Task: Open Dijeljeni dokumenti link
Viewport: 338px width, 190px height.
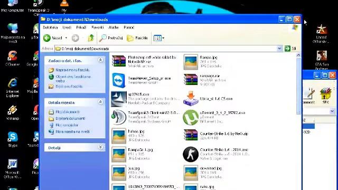Action: (70, 118)
